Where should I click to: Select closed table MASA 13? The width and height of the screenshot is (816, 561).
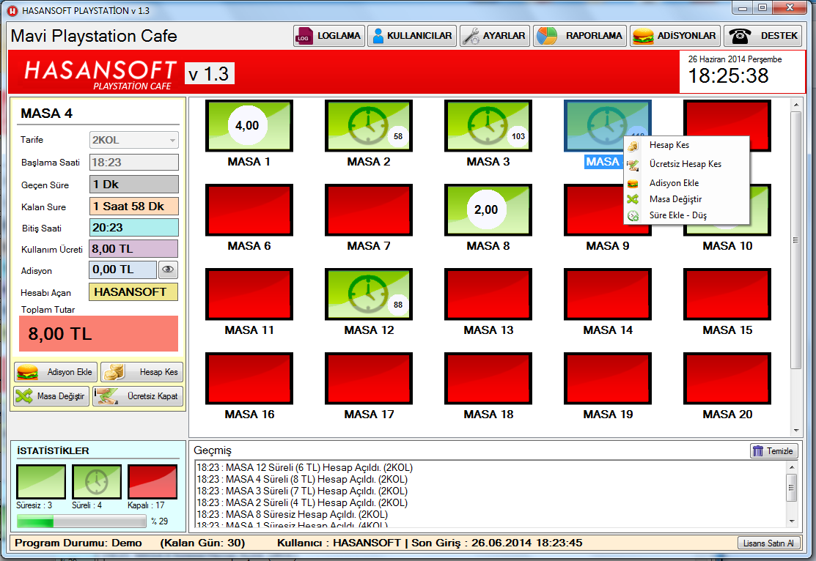(x=488, y=294)
